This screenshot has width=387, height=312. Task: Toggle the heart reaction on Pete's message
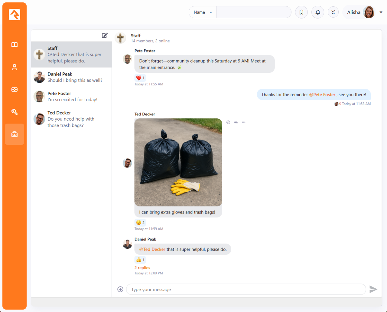[x=140, y=78]
